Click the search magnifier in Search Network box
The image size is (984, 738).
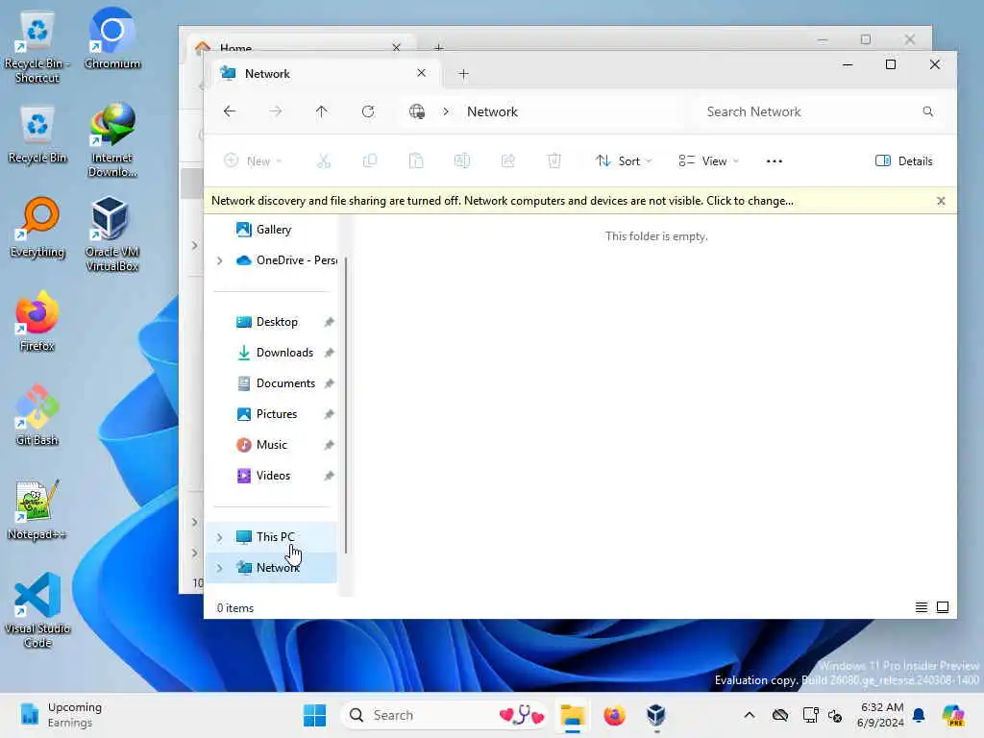tap(927, 111)
